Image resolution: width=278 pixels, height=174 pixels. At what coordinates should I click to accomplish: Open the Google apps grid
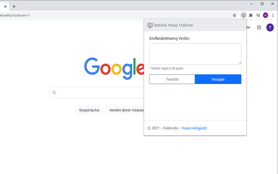click(259, 27)
